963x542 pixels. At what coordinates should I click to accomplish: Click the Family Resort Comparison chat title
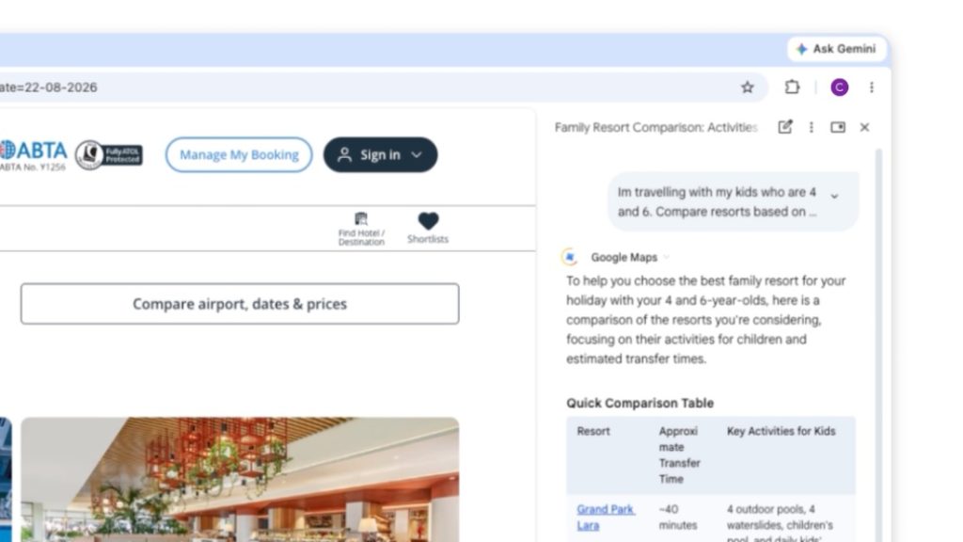coord(655,127)
